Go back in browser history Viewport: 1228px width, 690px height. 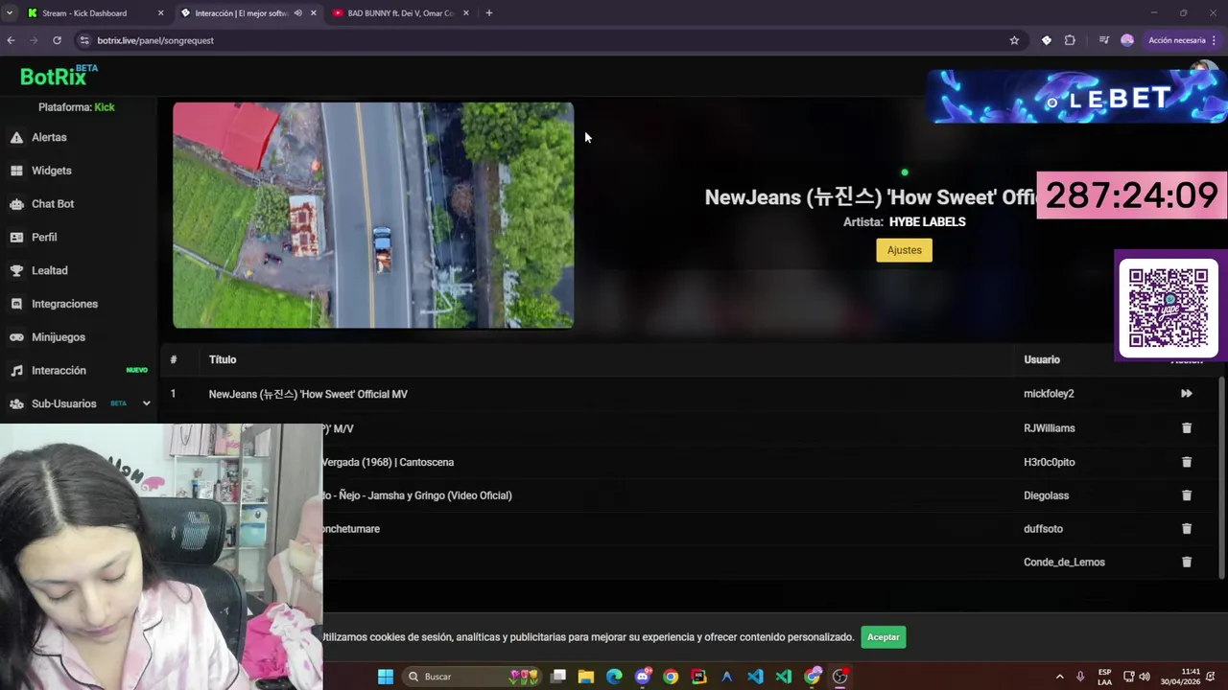click(x=11, y=40)
